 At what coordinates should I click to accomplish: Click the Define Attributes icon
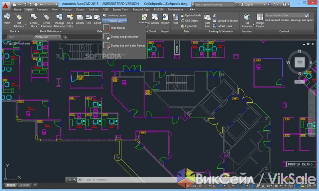coord(46,17)
